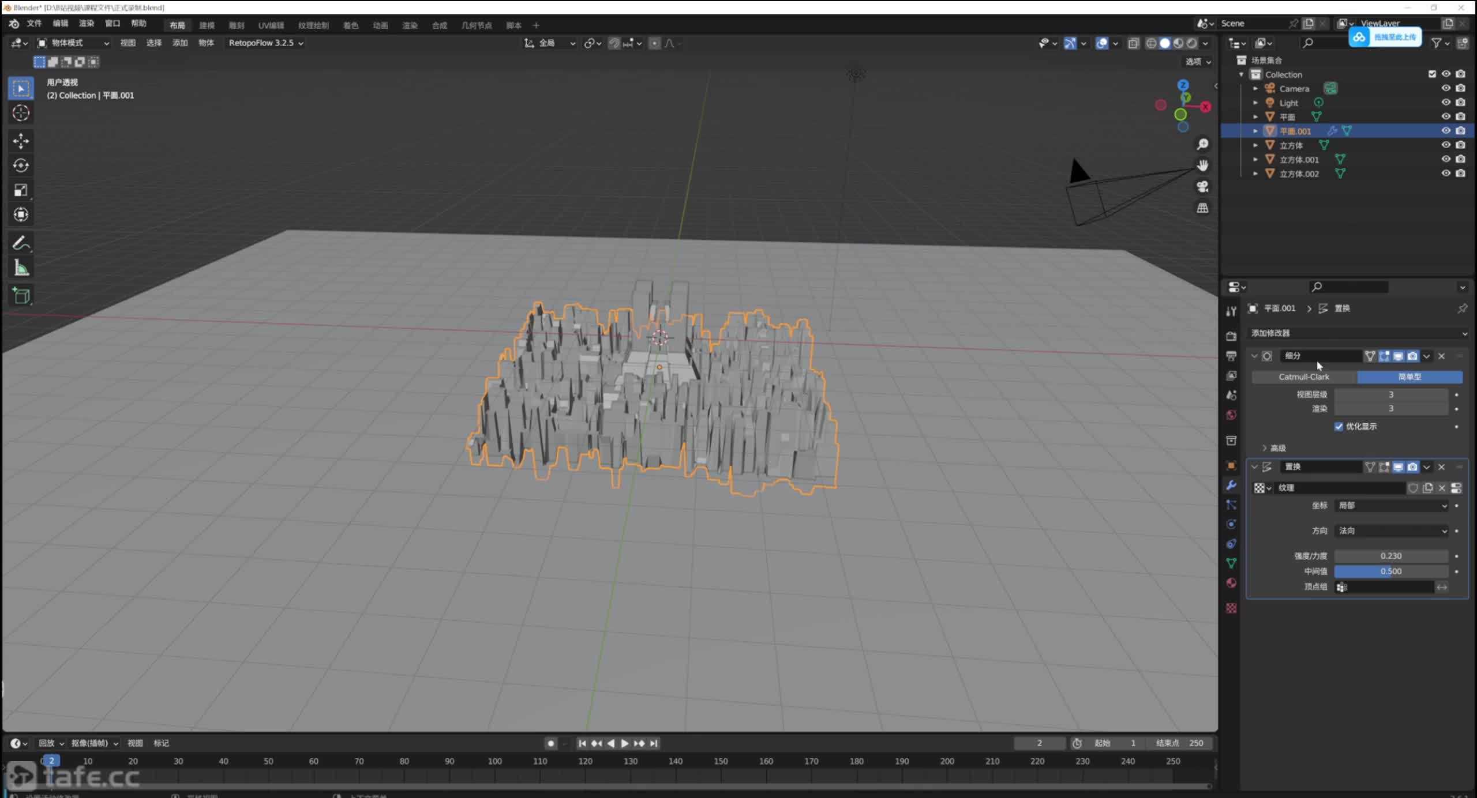Image resolution: width=1477 pixels, height=798 pixels.
Task: Open the 方向 法向 dropdown
Action: (x=1392, y=531)
